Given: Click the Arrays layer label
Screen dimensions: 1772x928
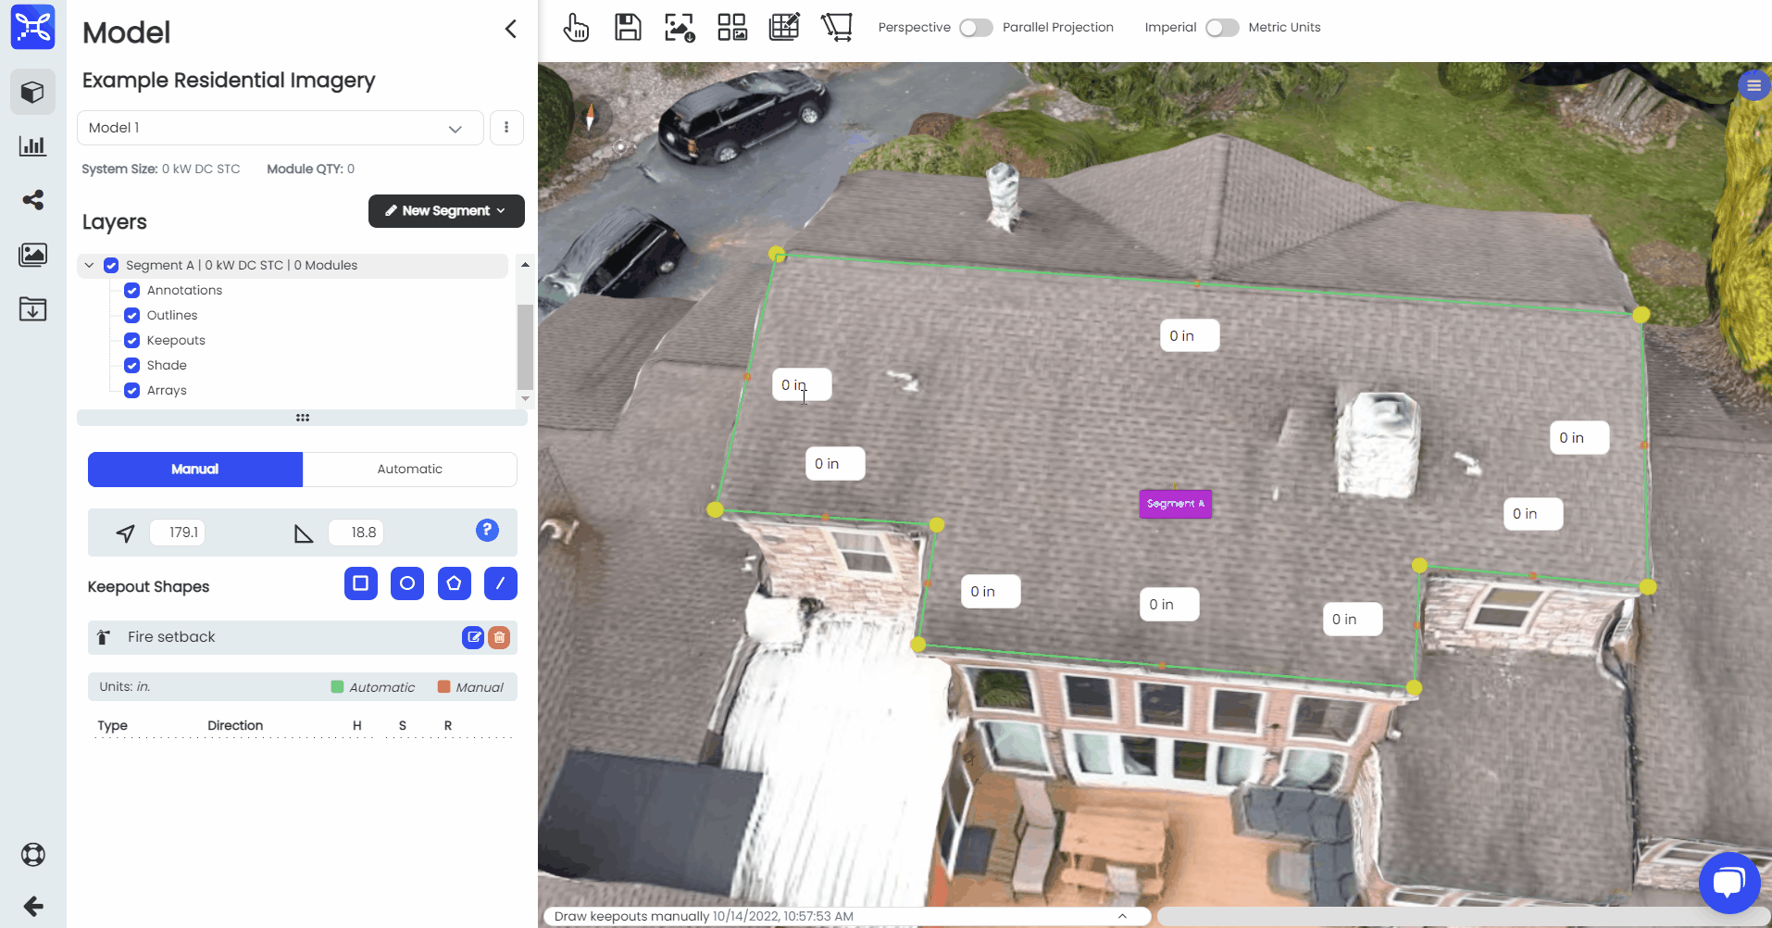Looking at the screenshot, I should pos(167,391).
